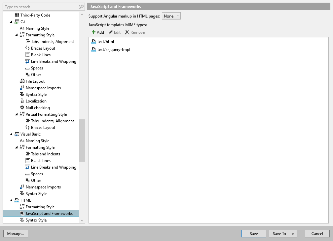The width and height of the screenshot is (333, 241).
Task: Select Visual Basic Naming Style item
Action: pos(37,141)
